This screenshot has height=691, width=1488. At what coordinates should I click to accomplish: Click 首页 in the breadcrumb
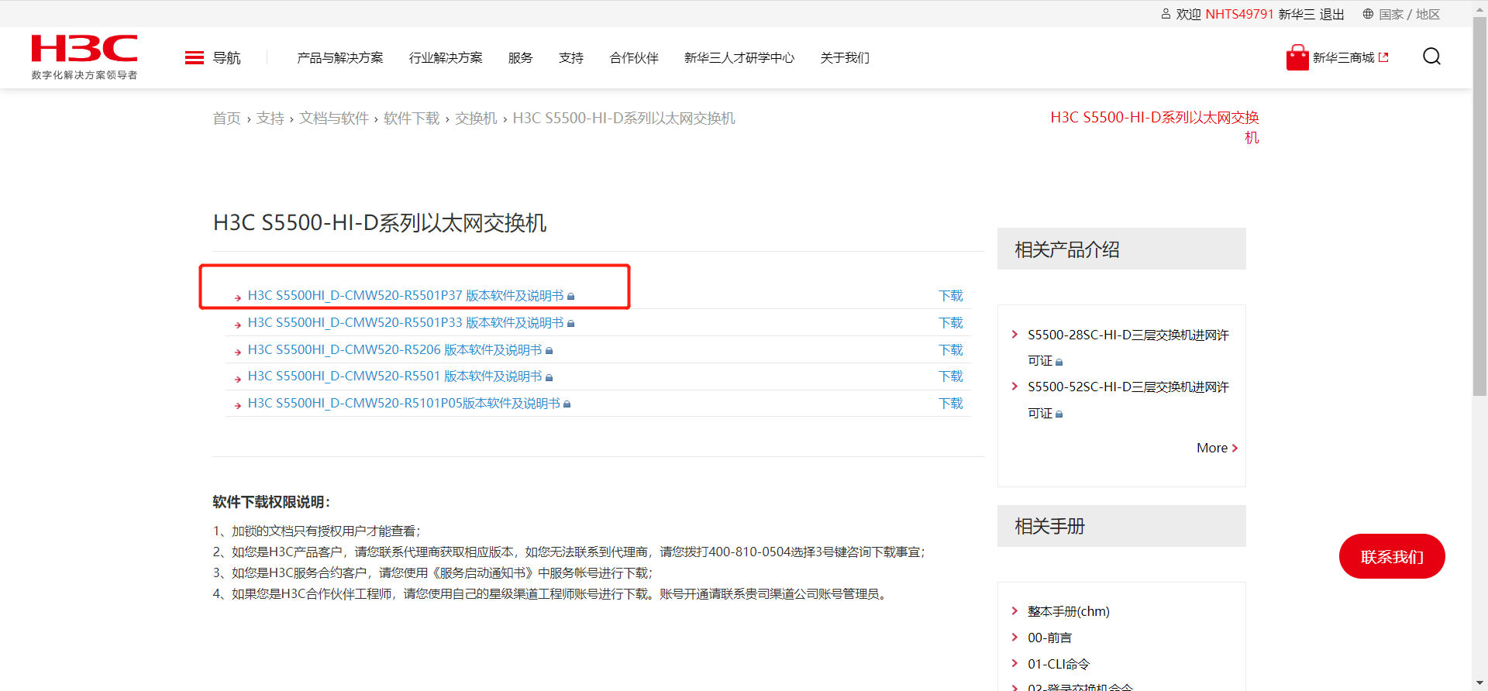[x=227, y=119]
